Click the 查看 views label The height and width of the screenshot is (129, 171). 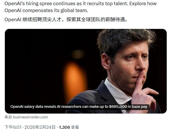tap(75, 127)
